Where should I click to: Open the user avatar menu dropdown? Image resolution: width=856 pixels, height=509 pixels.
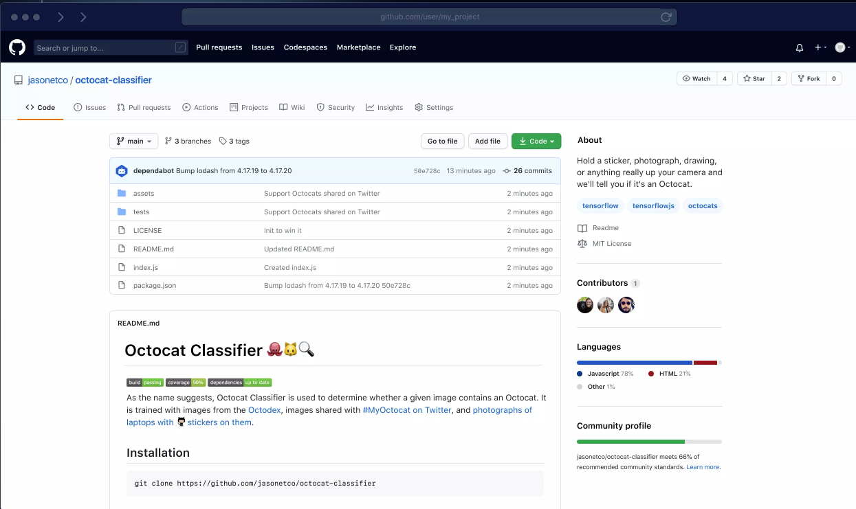(842, 47)
